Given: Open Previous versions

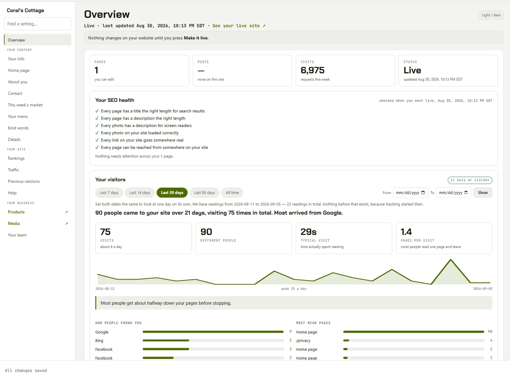Looking at the screenshot, I should click(38, 181).
